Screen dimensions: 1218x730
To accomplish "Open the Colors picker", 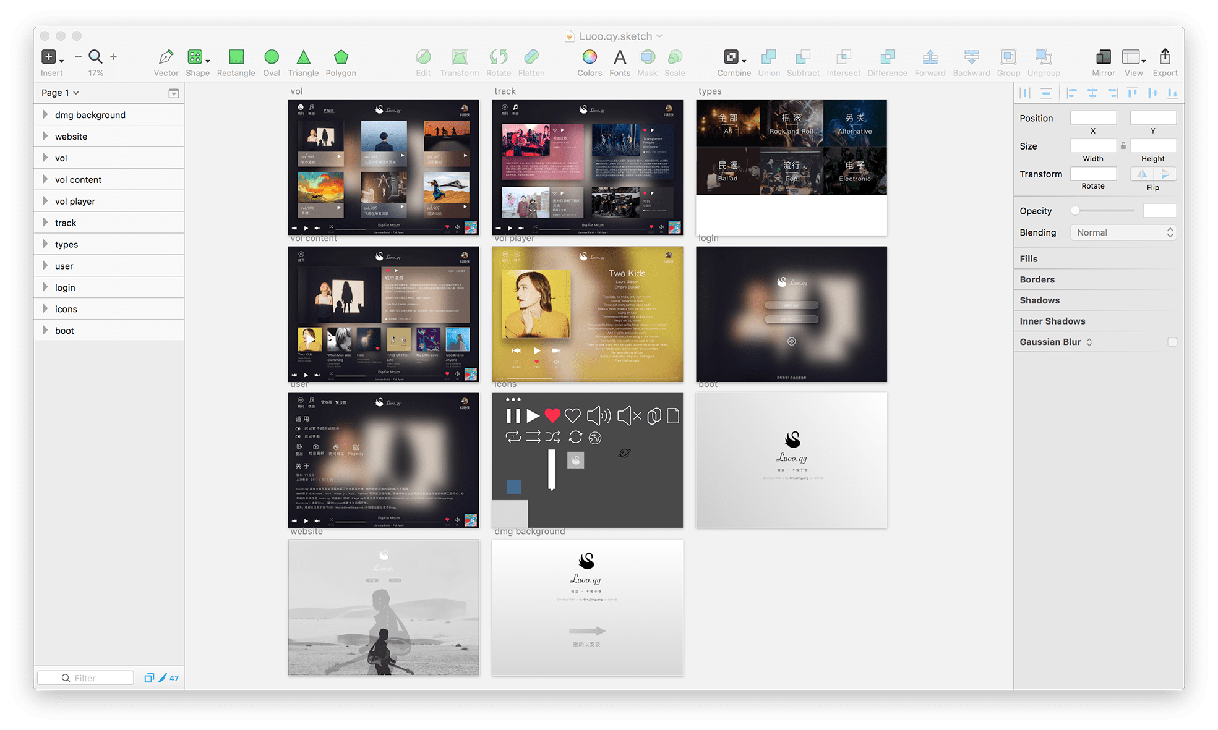I will (590, 57).
